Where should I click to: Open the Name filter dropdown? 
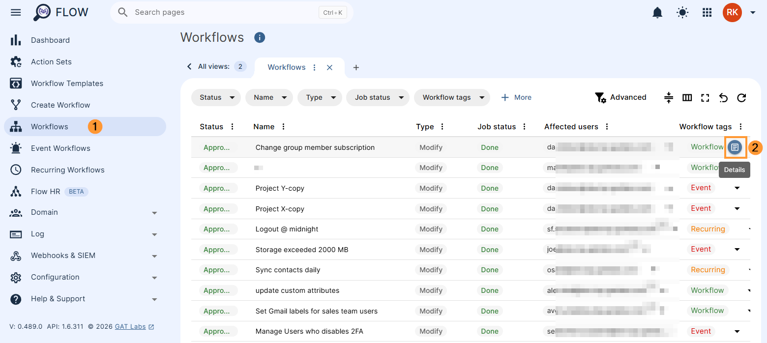tap(269, 97)
